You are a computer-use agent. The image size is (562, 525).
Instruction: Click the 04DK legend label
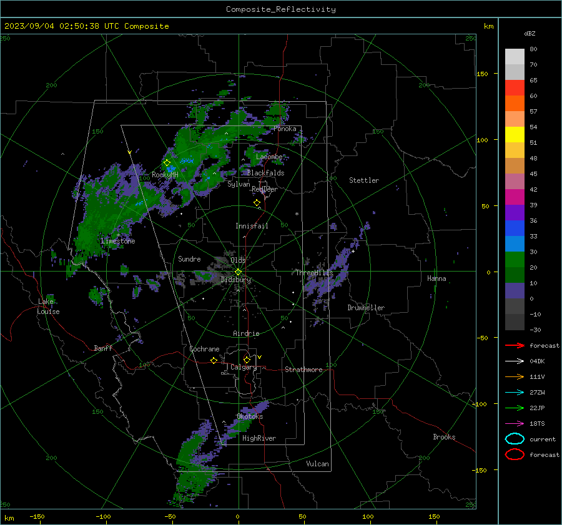click(537, 361)
